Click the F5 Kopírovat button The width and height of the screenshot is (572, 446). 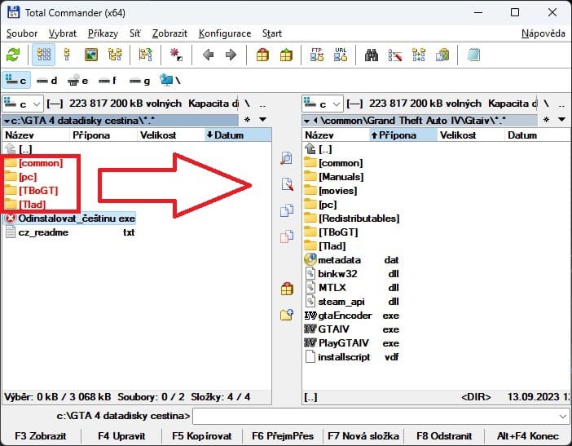pos(202,436)
